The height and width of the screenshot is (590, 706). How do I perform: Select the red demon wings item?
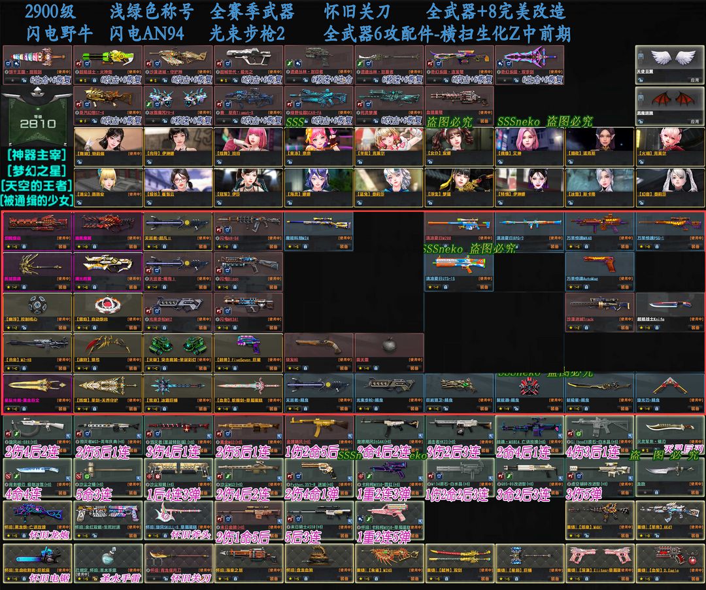click(x=670, y=106)
